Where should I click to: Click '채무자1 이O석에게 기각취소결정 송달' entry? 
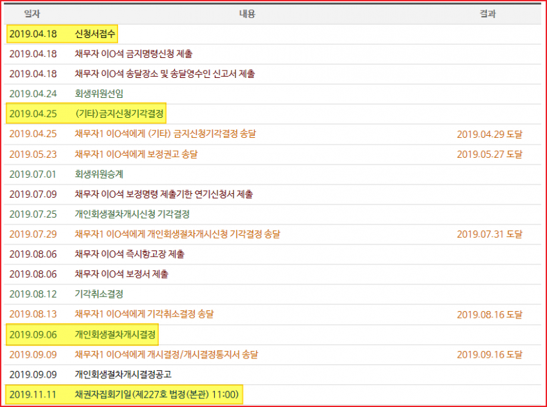[144, 314]
